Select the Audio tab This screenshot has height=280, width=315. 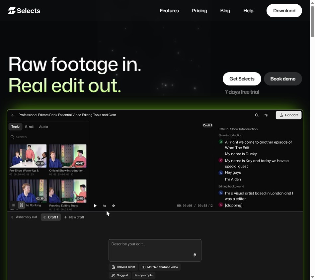pos(43,127)
